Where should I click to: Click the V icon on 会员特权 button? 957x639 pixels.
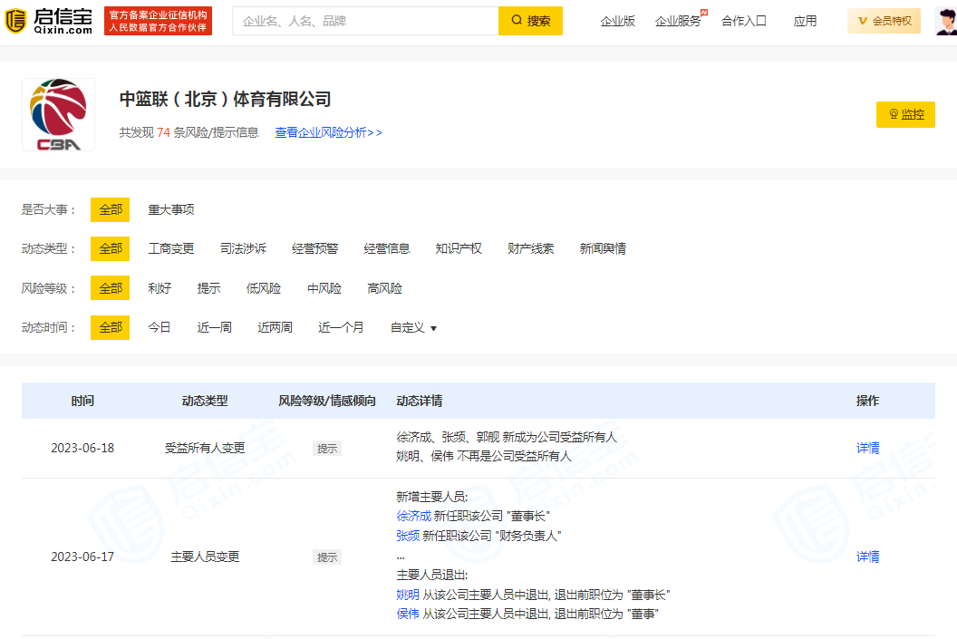click(864, 20)
